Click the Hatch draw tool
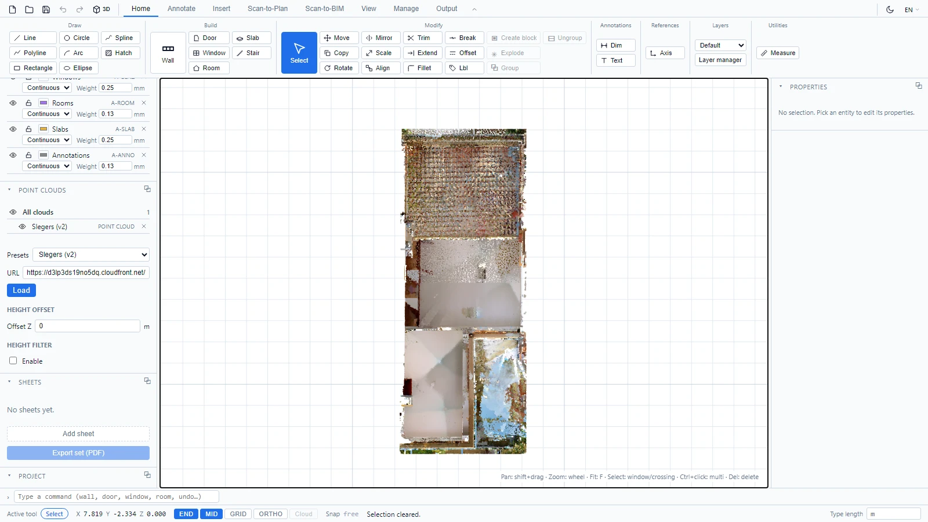The image size is (928, 522). 121,53
